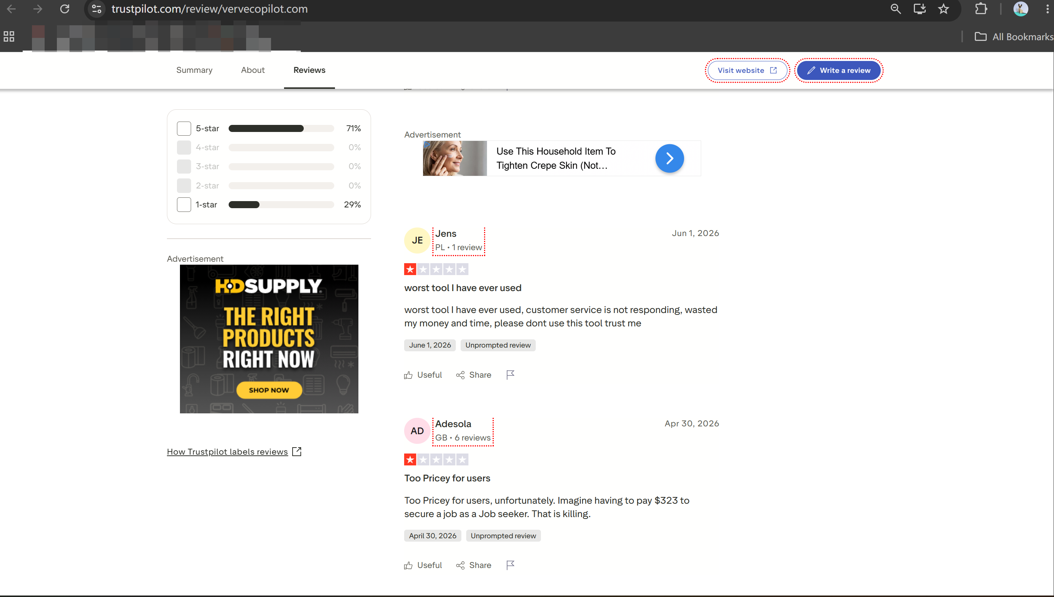Image resolution: width=1054 pixels, height=597 pixels.
Task: Click the 'Use This Household Item' ad text
Action: (555, 158)
